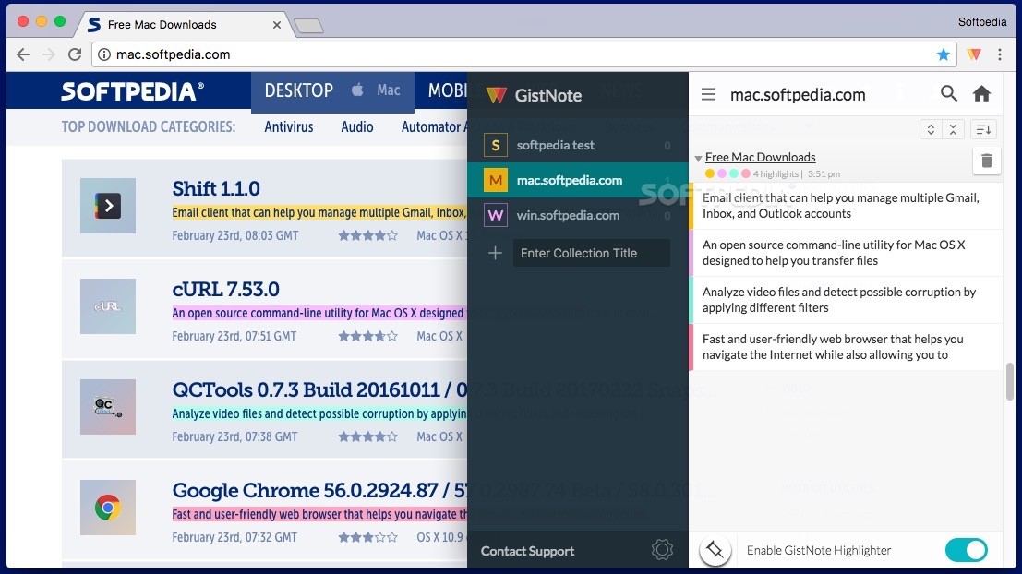Click the GistNote panel scrollbar
This screenshot has width=1022, height=574.
tap(1010, 381)
